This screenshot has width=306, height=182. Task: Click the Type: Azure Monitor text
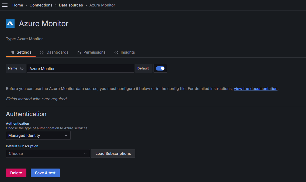pyautogui.click(x=25, y=39)
